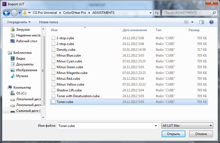Select Рабочий стол in sidebar
The image size is (220, 143).
click(24, 41)
